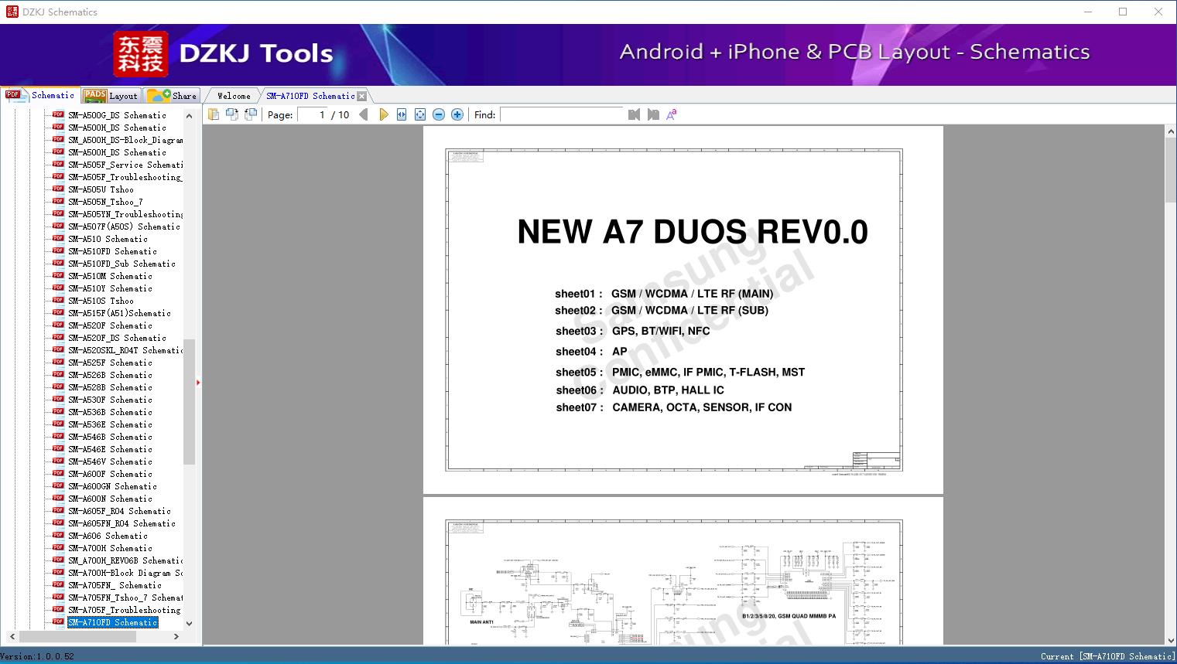Screen dimensions: 1177x664
Task: Open SM-A546V Schematic file
Action: point(110,461)
